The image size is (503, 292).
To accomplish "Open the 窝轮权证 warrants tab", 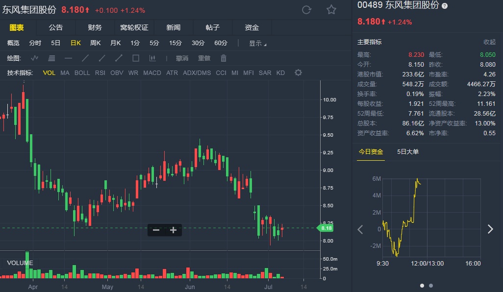I will click(x=134, y=27).
